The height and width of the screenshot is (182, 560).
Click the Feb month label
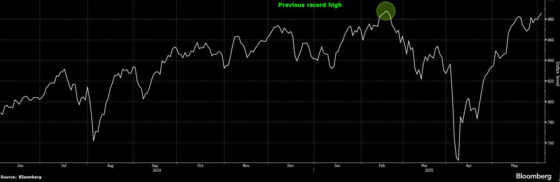click(382, 166)
